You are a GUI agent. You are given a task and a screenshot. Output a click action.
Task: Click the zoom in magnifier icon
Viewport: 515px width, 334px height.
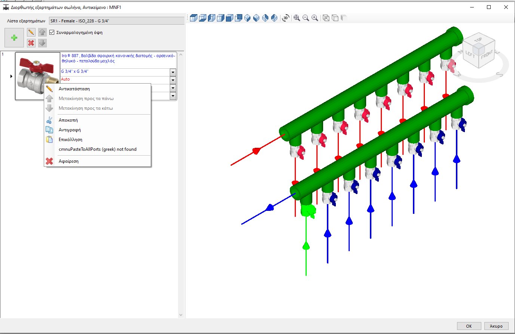315,18
